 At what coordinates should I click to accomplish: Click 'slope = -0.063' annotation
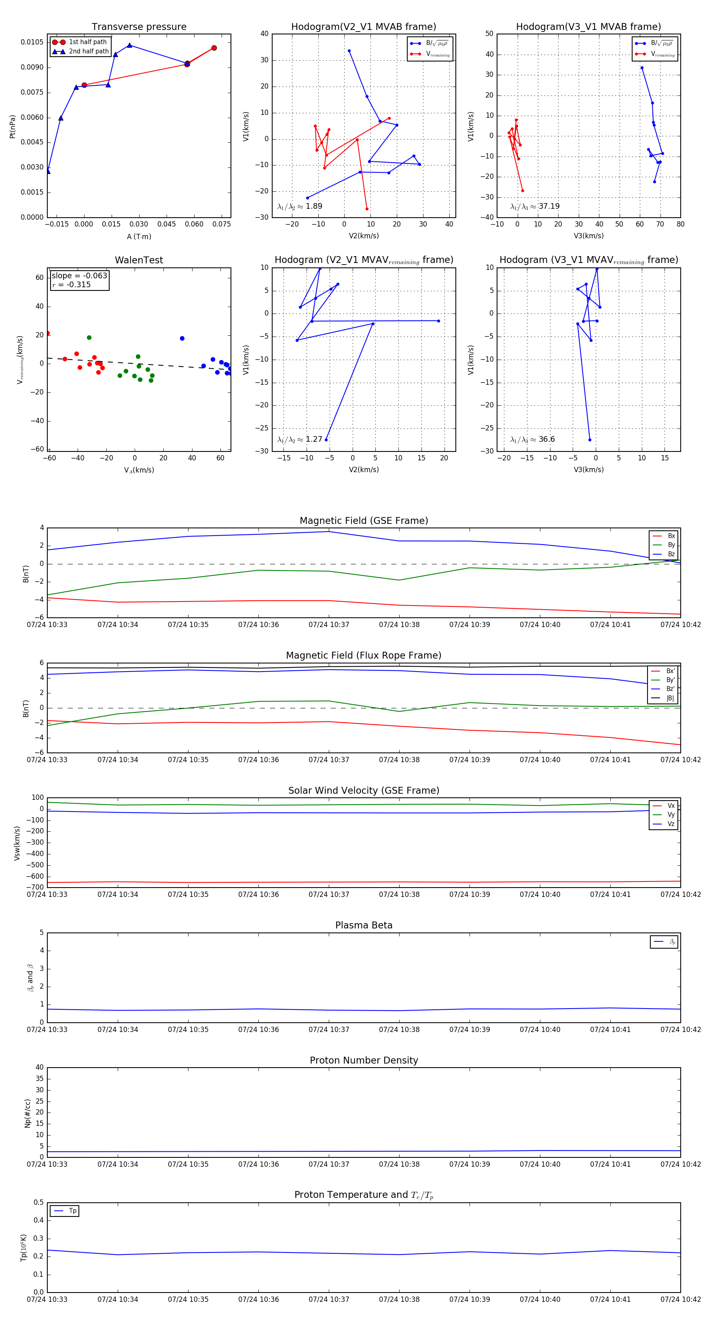79,276
